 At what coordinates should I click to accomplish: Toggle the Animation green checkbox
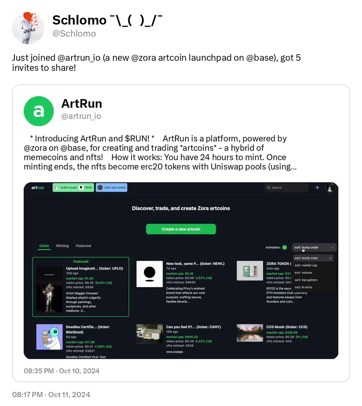click(x=285, y=247)
